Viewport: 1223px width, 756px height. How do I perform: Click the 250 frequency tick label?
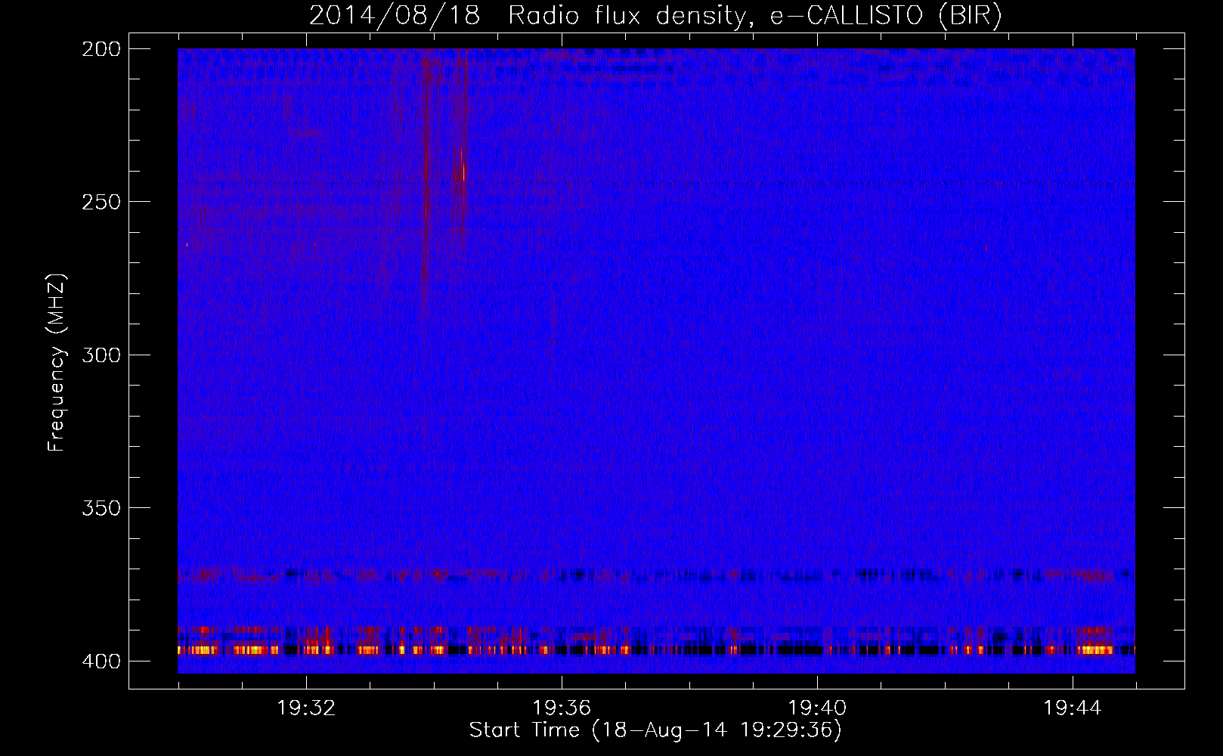(x=101, y=202)
